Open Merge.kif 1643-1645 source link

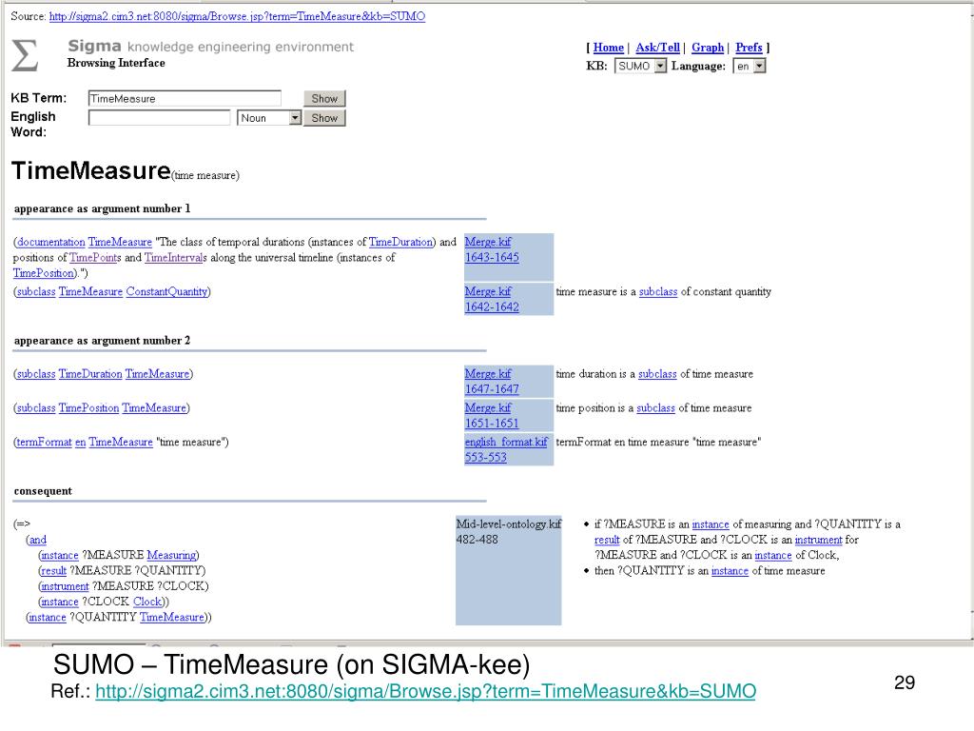[x=492, y=249]
